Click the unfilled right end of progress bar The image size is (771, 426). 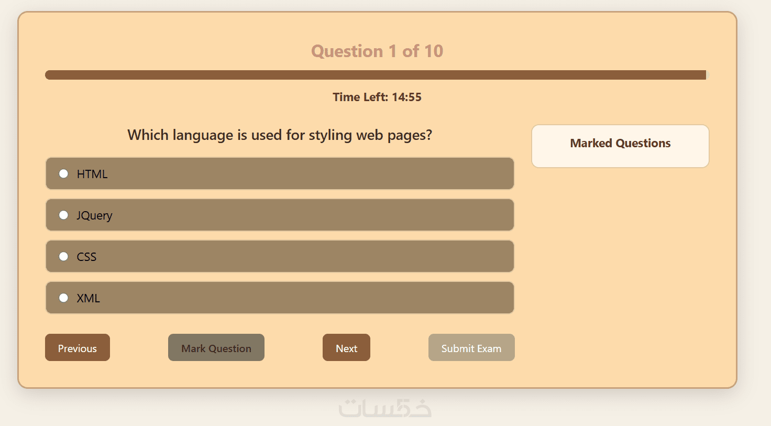(708, 75)
